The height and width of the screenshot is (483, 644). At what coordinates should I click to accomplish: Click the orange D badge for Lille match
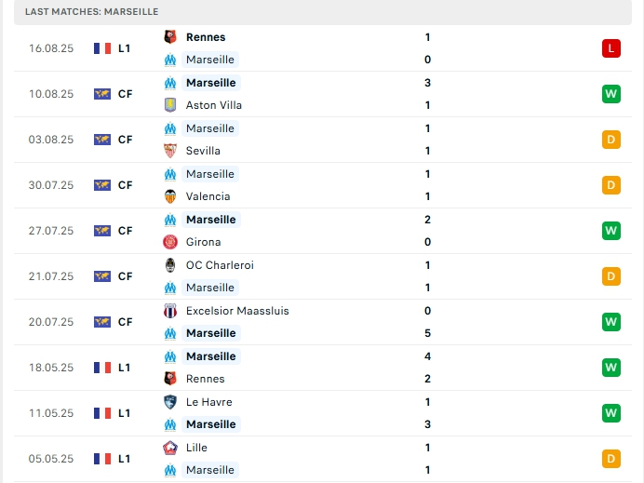[x=611, y=459]
